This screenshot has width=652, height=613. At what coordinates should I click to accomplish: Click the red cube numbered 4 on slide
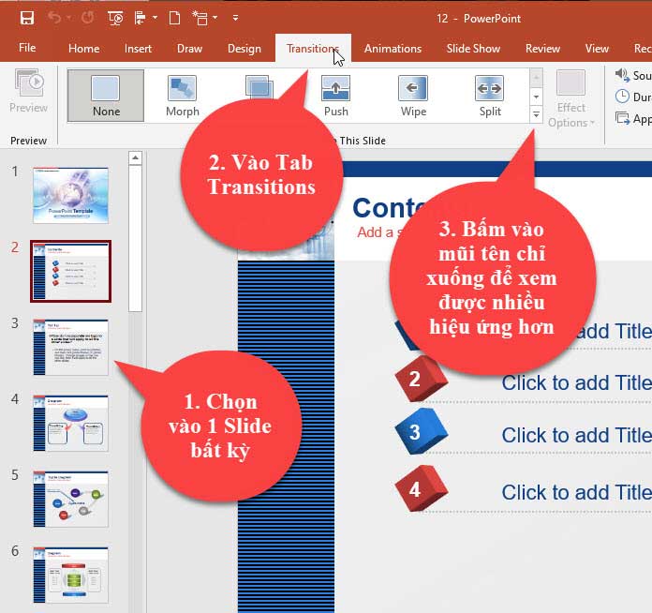point(415,489)
